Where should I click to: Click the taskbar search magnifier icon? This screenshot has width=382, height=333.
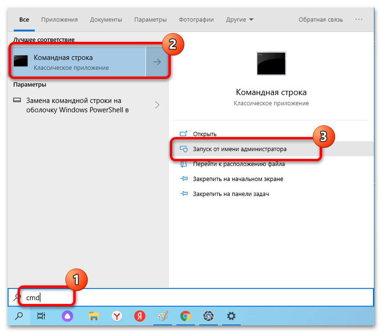(x=19, y=316)
